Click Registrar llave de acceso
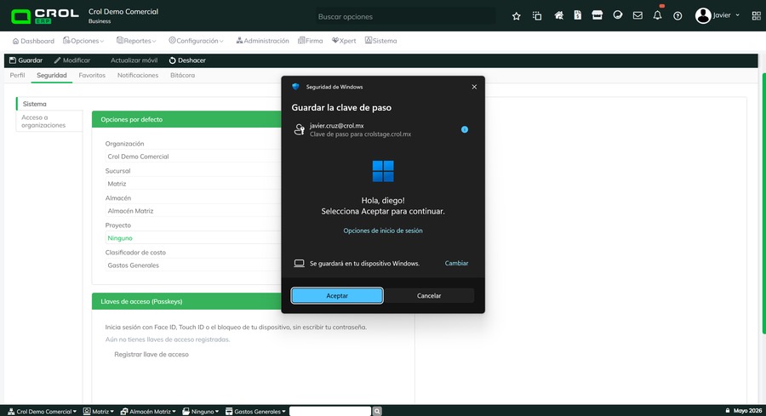The height and width of the screenshot is (416, 766). click(x=151, y=355)
